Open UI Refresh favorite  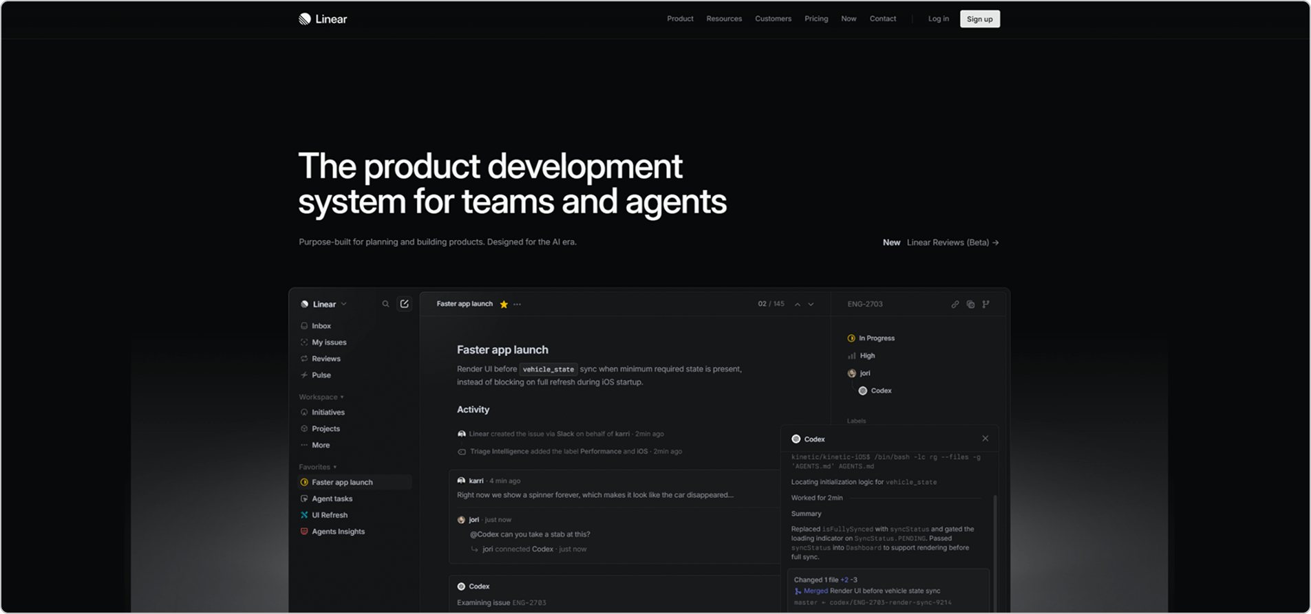(x=330, y=516)
